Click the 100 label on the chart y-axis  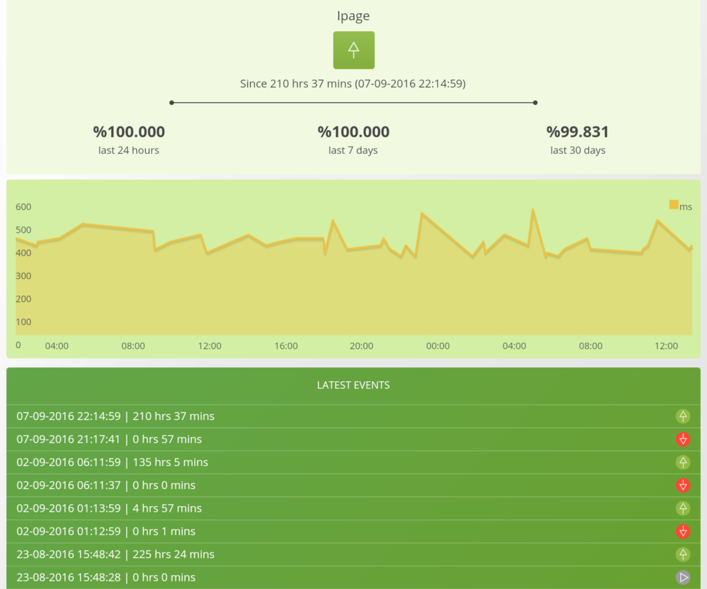coord(23,322)
